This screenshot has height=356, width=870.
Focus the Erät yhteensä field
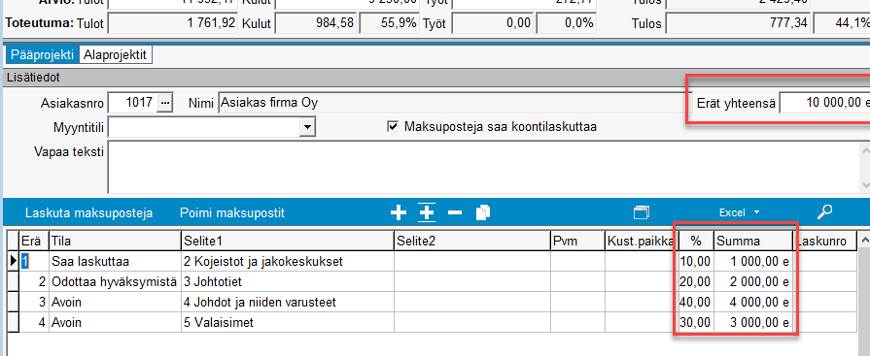[x=825, y=103]
